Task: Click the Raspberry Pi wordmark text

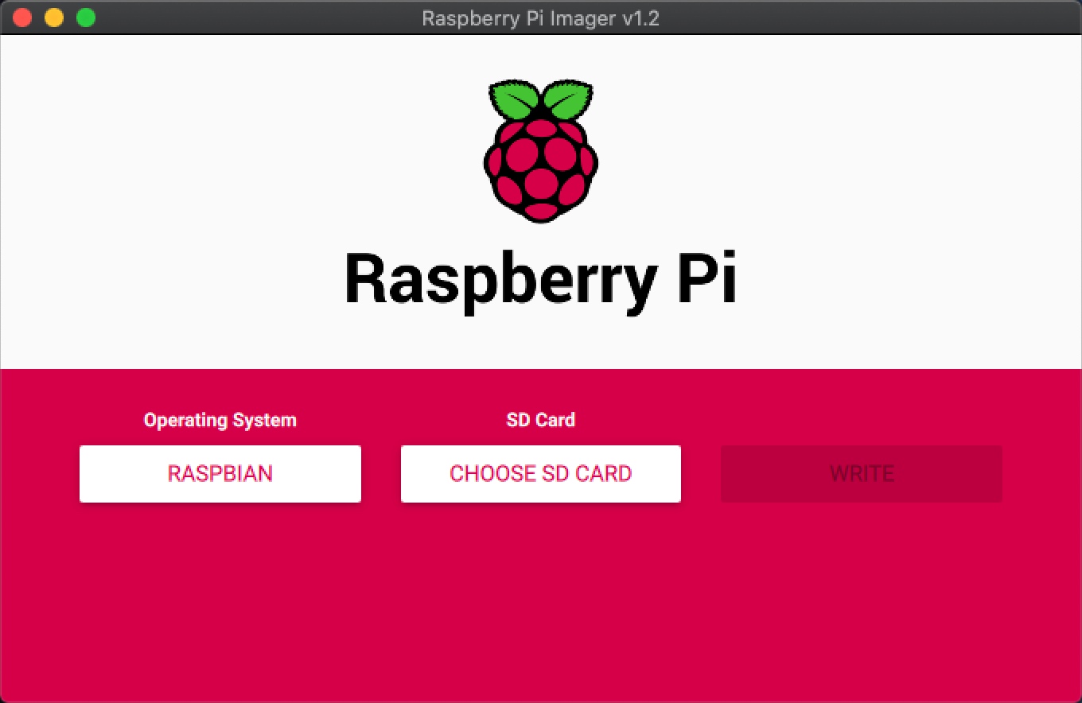Action: (x=541, y=278)
